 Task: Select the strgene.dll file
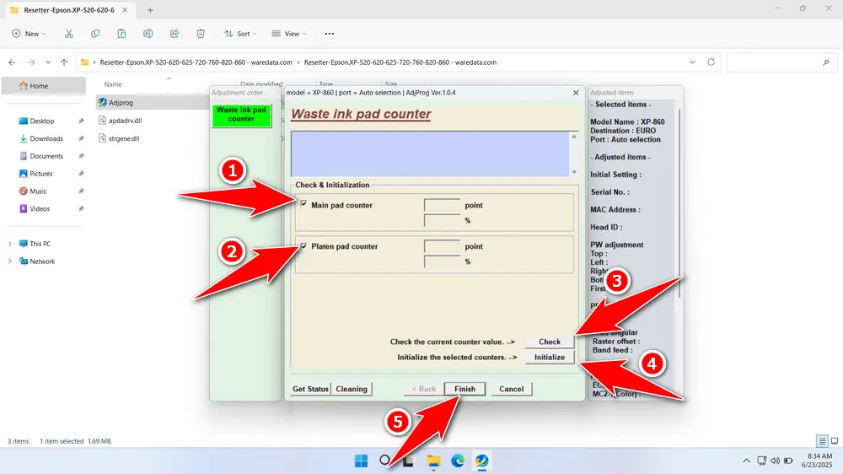124,138
